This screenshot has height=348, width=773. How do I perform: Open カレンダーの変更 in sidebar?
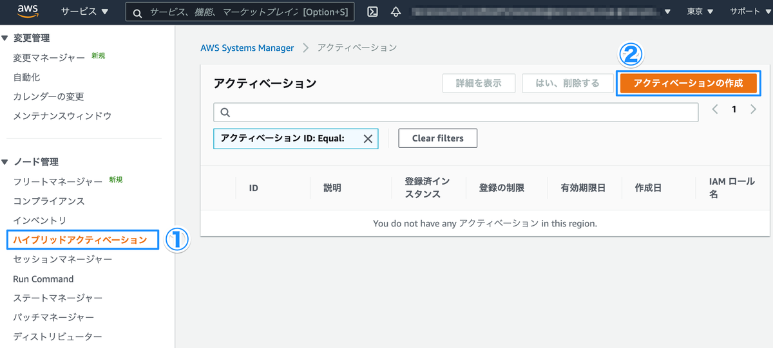pos(48,96)
